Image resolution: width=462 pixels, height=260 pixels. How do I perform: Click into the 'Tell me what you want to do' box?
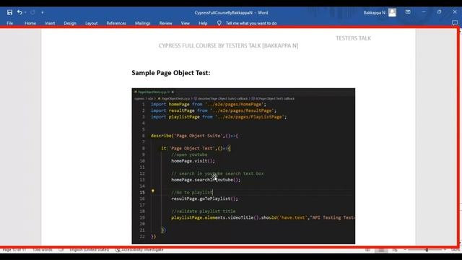[x=251, y=23]
